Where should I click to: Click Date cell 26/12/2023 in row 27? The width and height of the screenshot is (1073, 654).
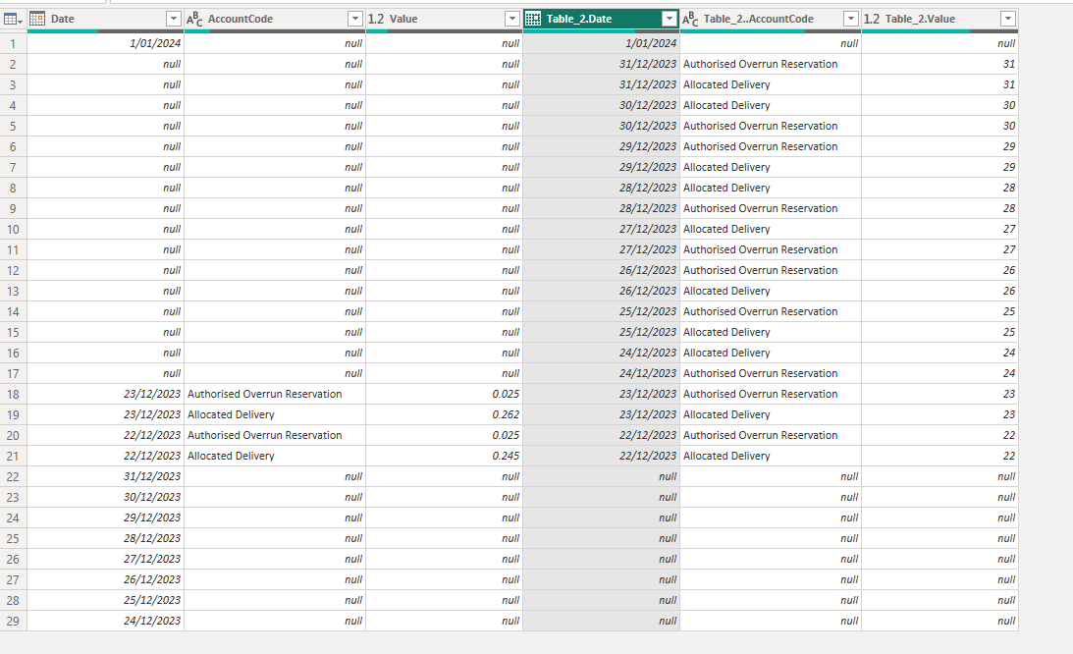pyautogui.click(x=105, y=579)
